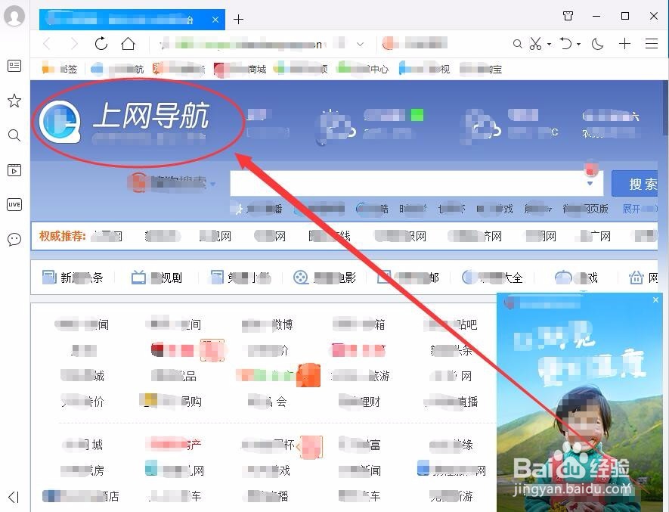Screen dimensions: 669x512
Task: Open the LIVE panel in the left sidebar
Action: click(x=14, y=203)
